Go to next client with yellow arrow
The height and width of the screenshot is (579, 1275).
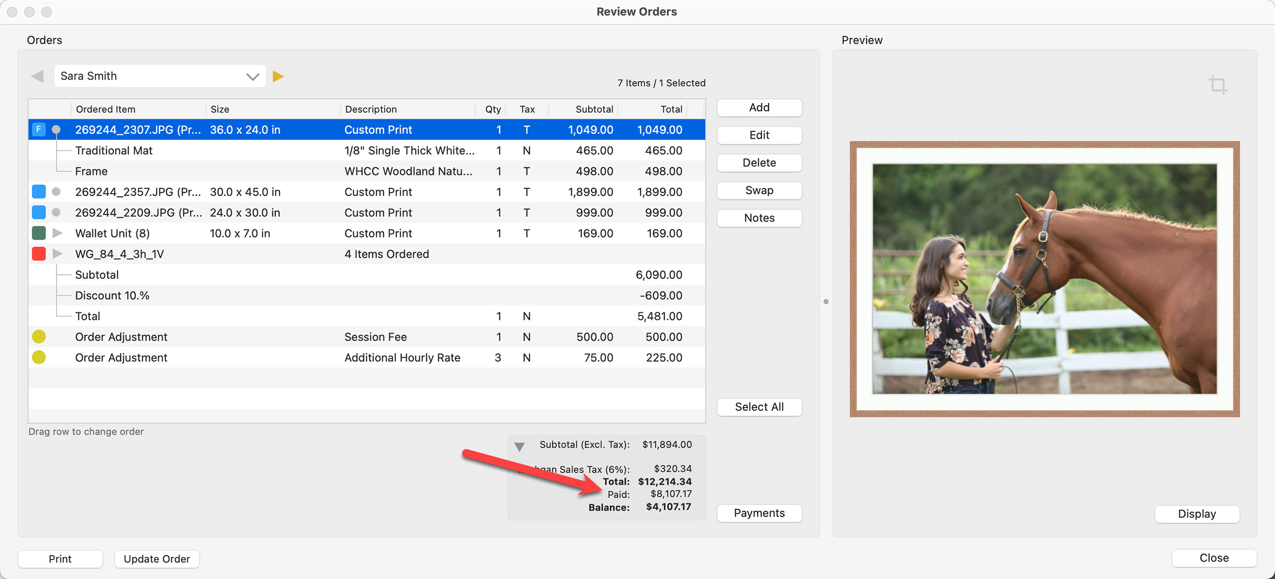(278, 76)
